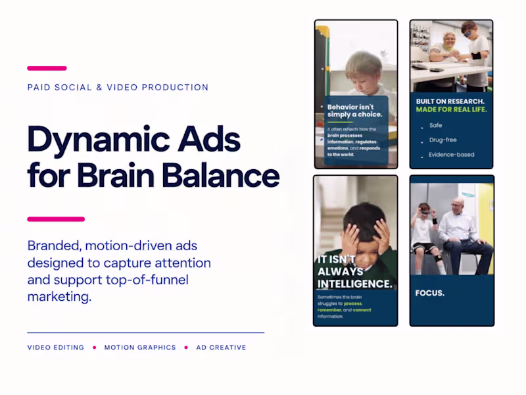Open the 'FOCUS.' ad thumbnail
The height and width of the screenshot is (395, 526).
[x=452, y=251]
